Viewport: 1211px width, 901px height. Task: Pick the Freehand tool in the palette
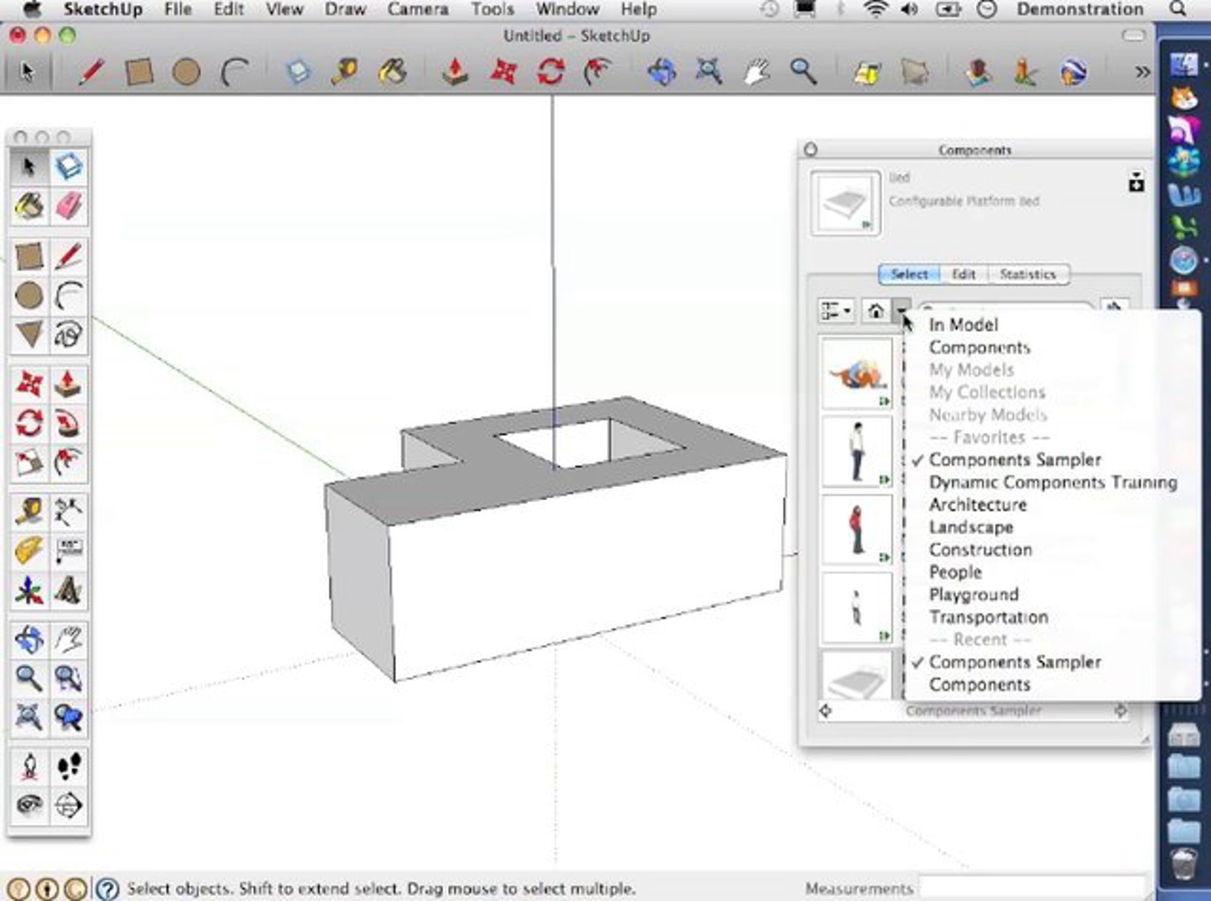(69, 334)
